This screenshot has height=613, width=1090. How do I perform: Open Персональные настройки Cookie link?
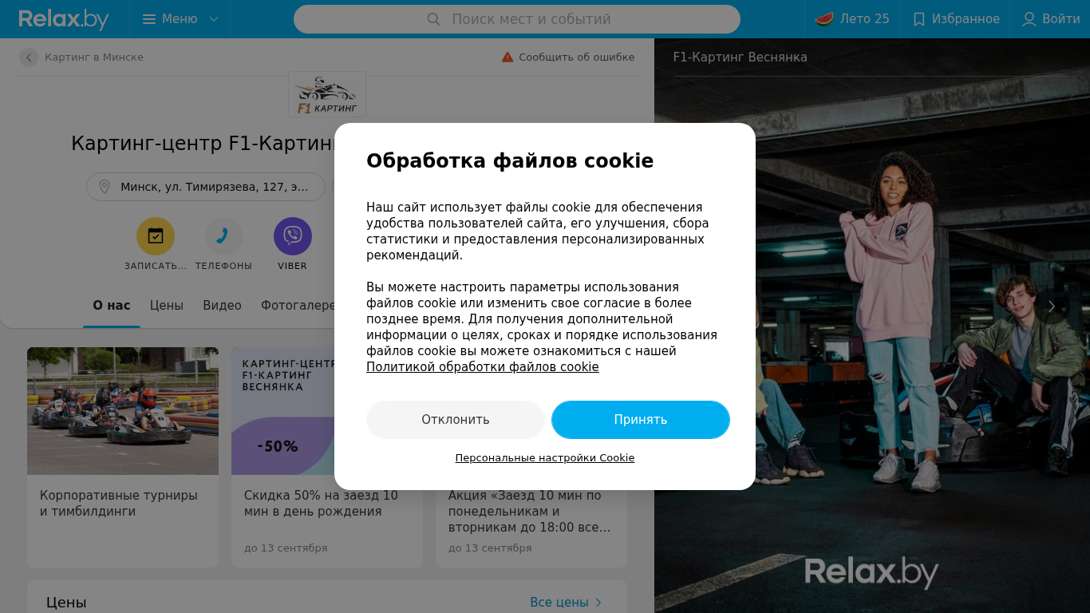(545, 458)
